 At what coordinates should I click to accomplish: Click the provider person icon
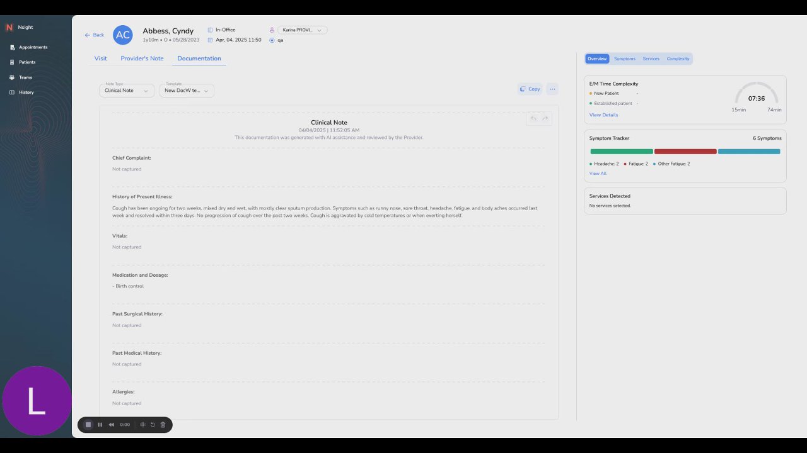(272, 30)
